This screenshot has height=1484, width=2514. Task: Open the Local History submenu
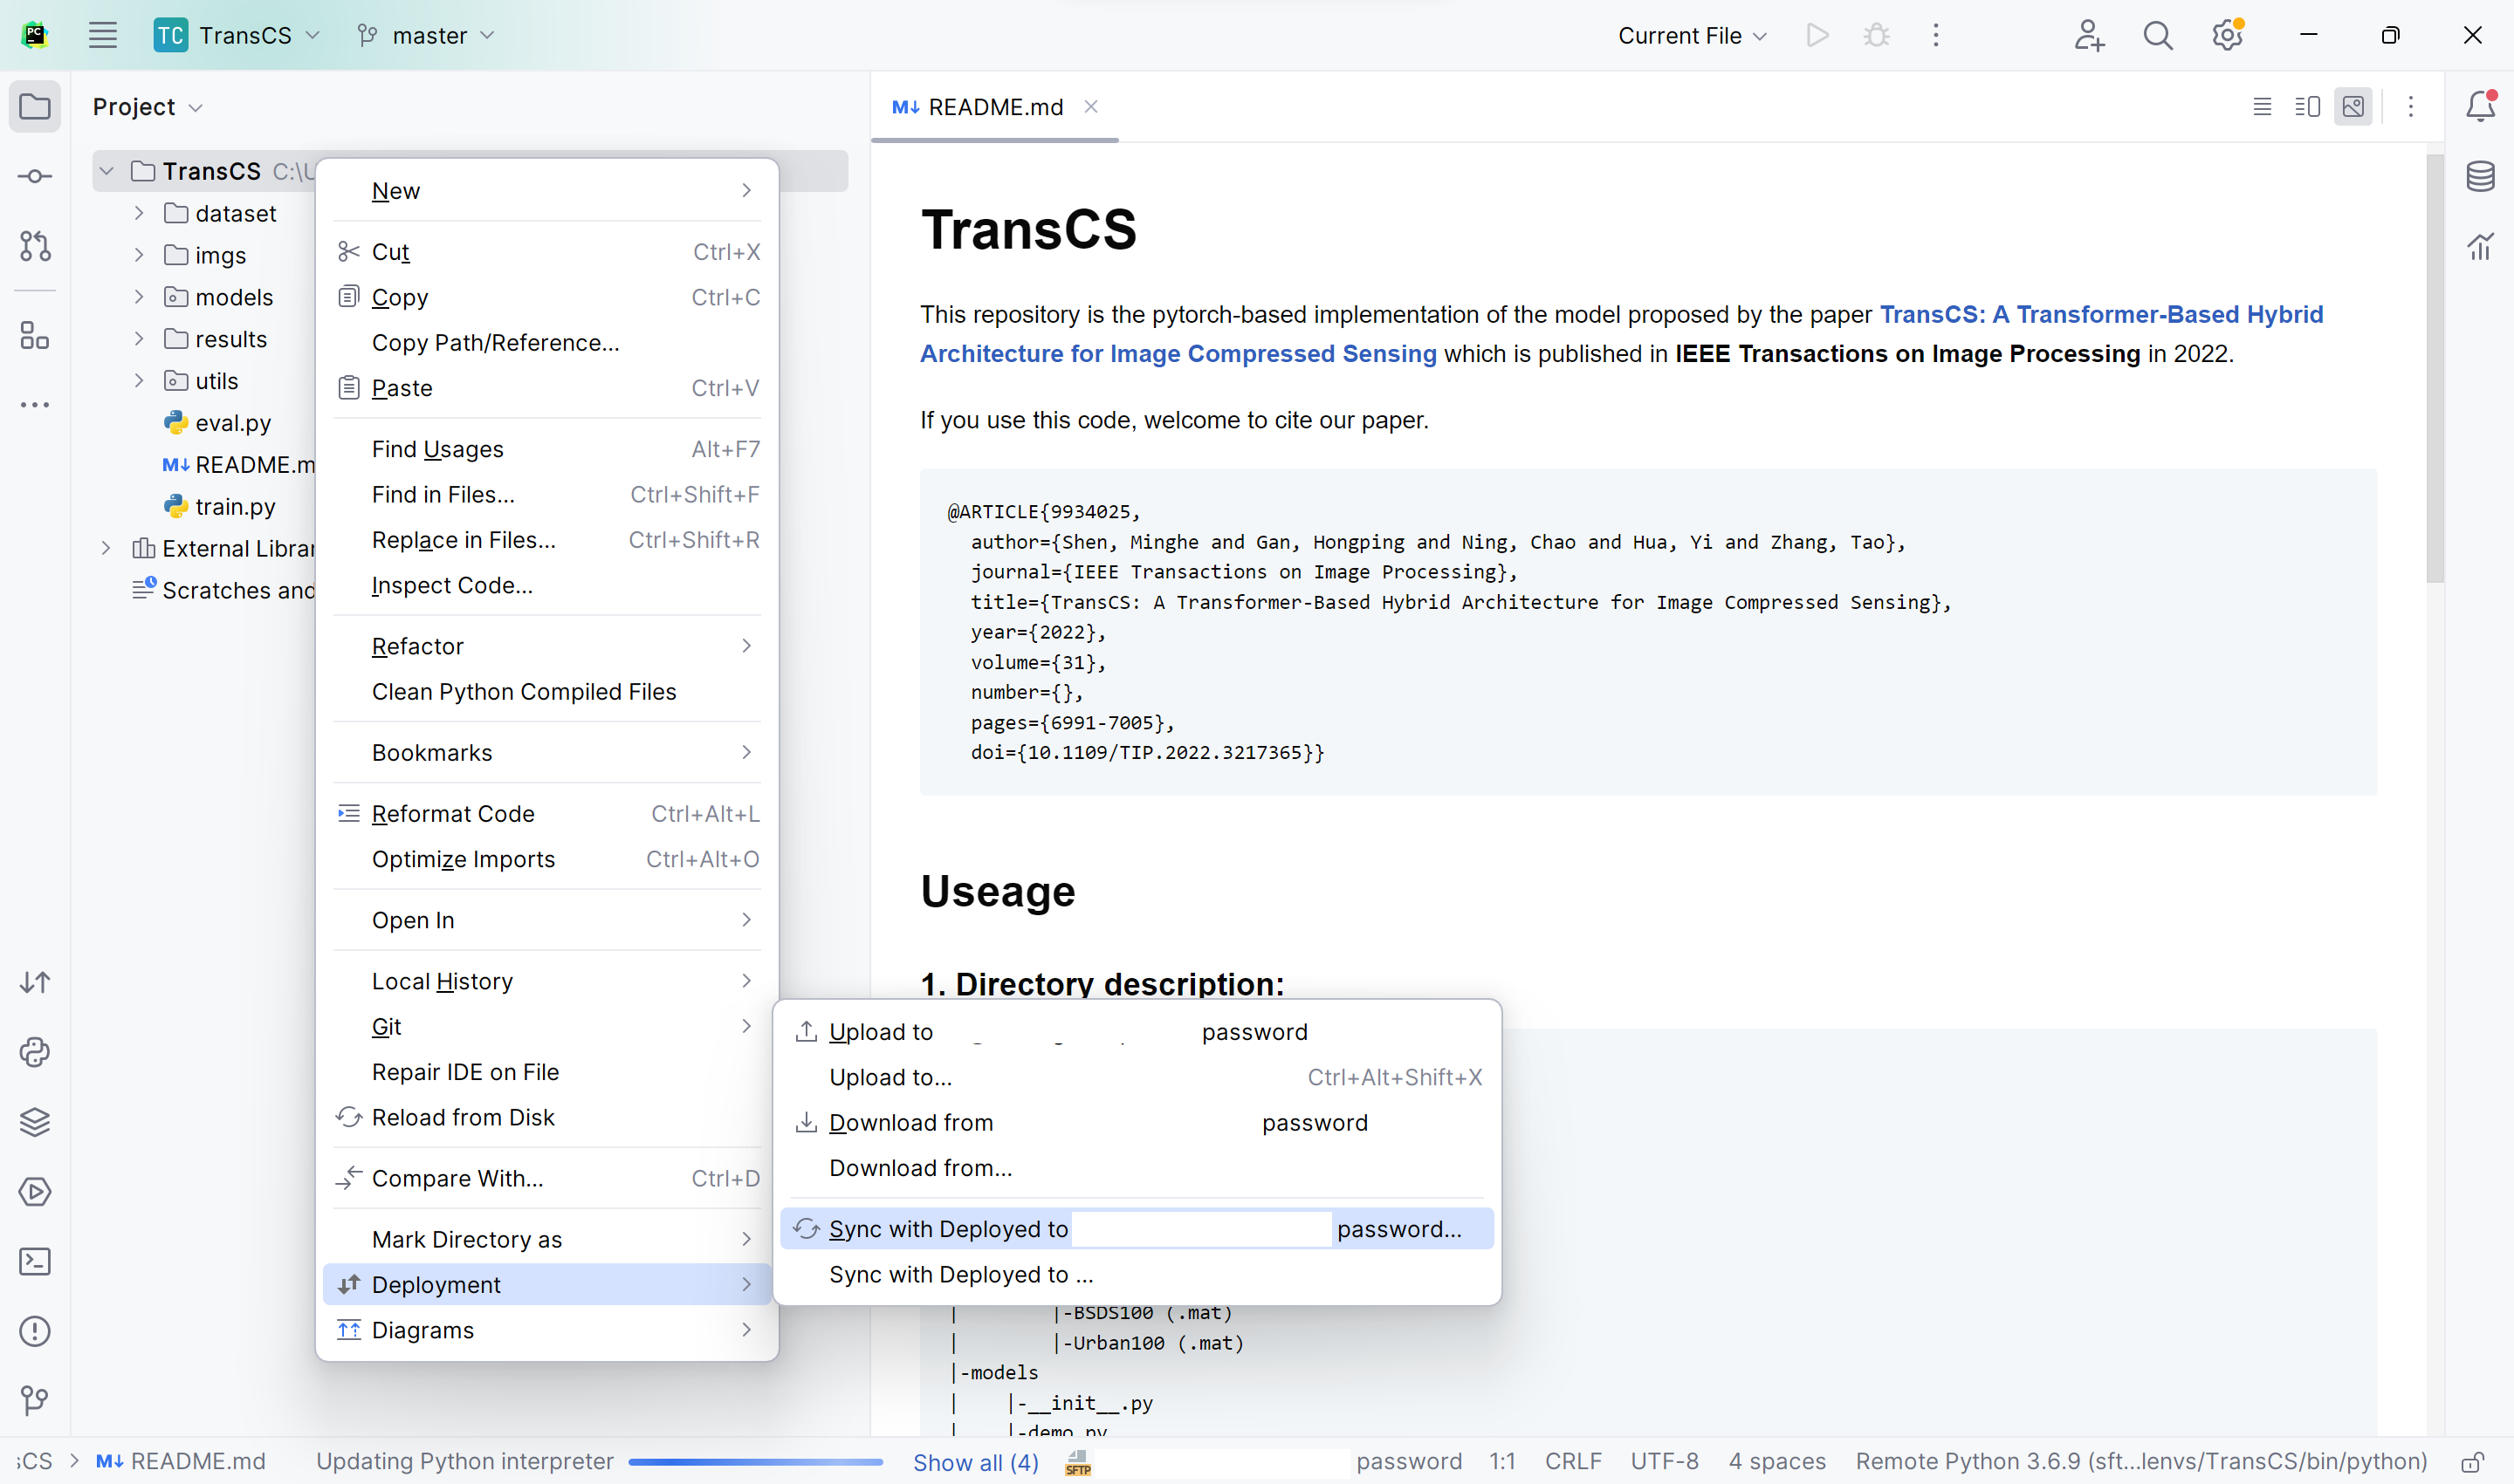point(547,981)
